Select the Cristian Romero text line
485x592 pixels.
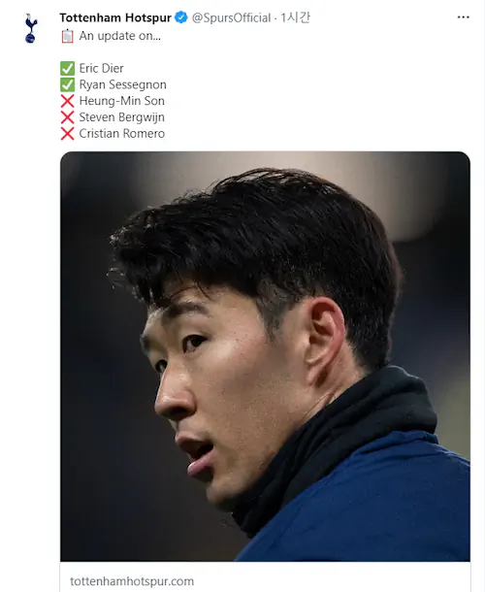click(x=121, y=134)
